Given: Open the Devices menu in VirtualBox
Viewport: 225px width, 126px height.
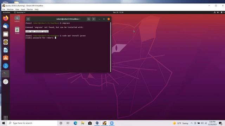Looking at the screenshot, I should tap(30, 9).
